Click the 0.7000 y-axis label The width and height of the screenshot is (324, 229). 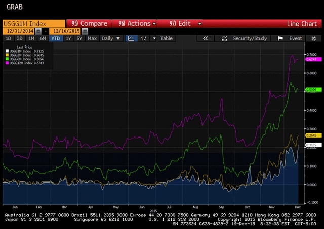coord(311,55)
